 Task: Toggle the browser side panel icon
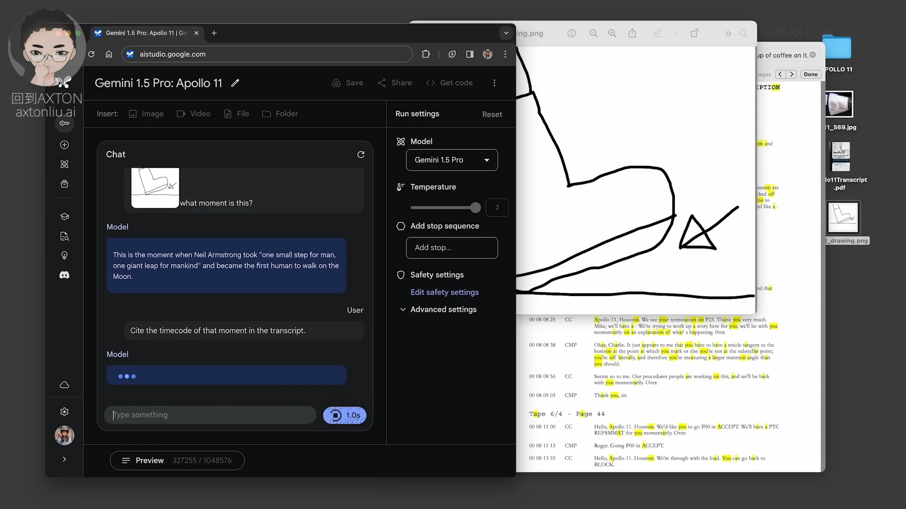[x=470, y=54]
